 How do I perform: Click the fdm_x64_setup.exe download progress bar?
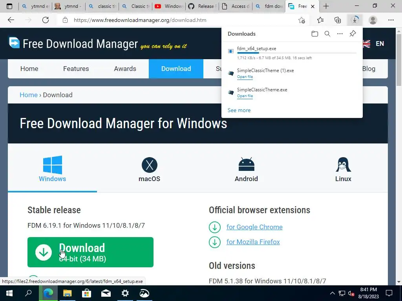297,53
